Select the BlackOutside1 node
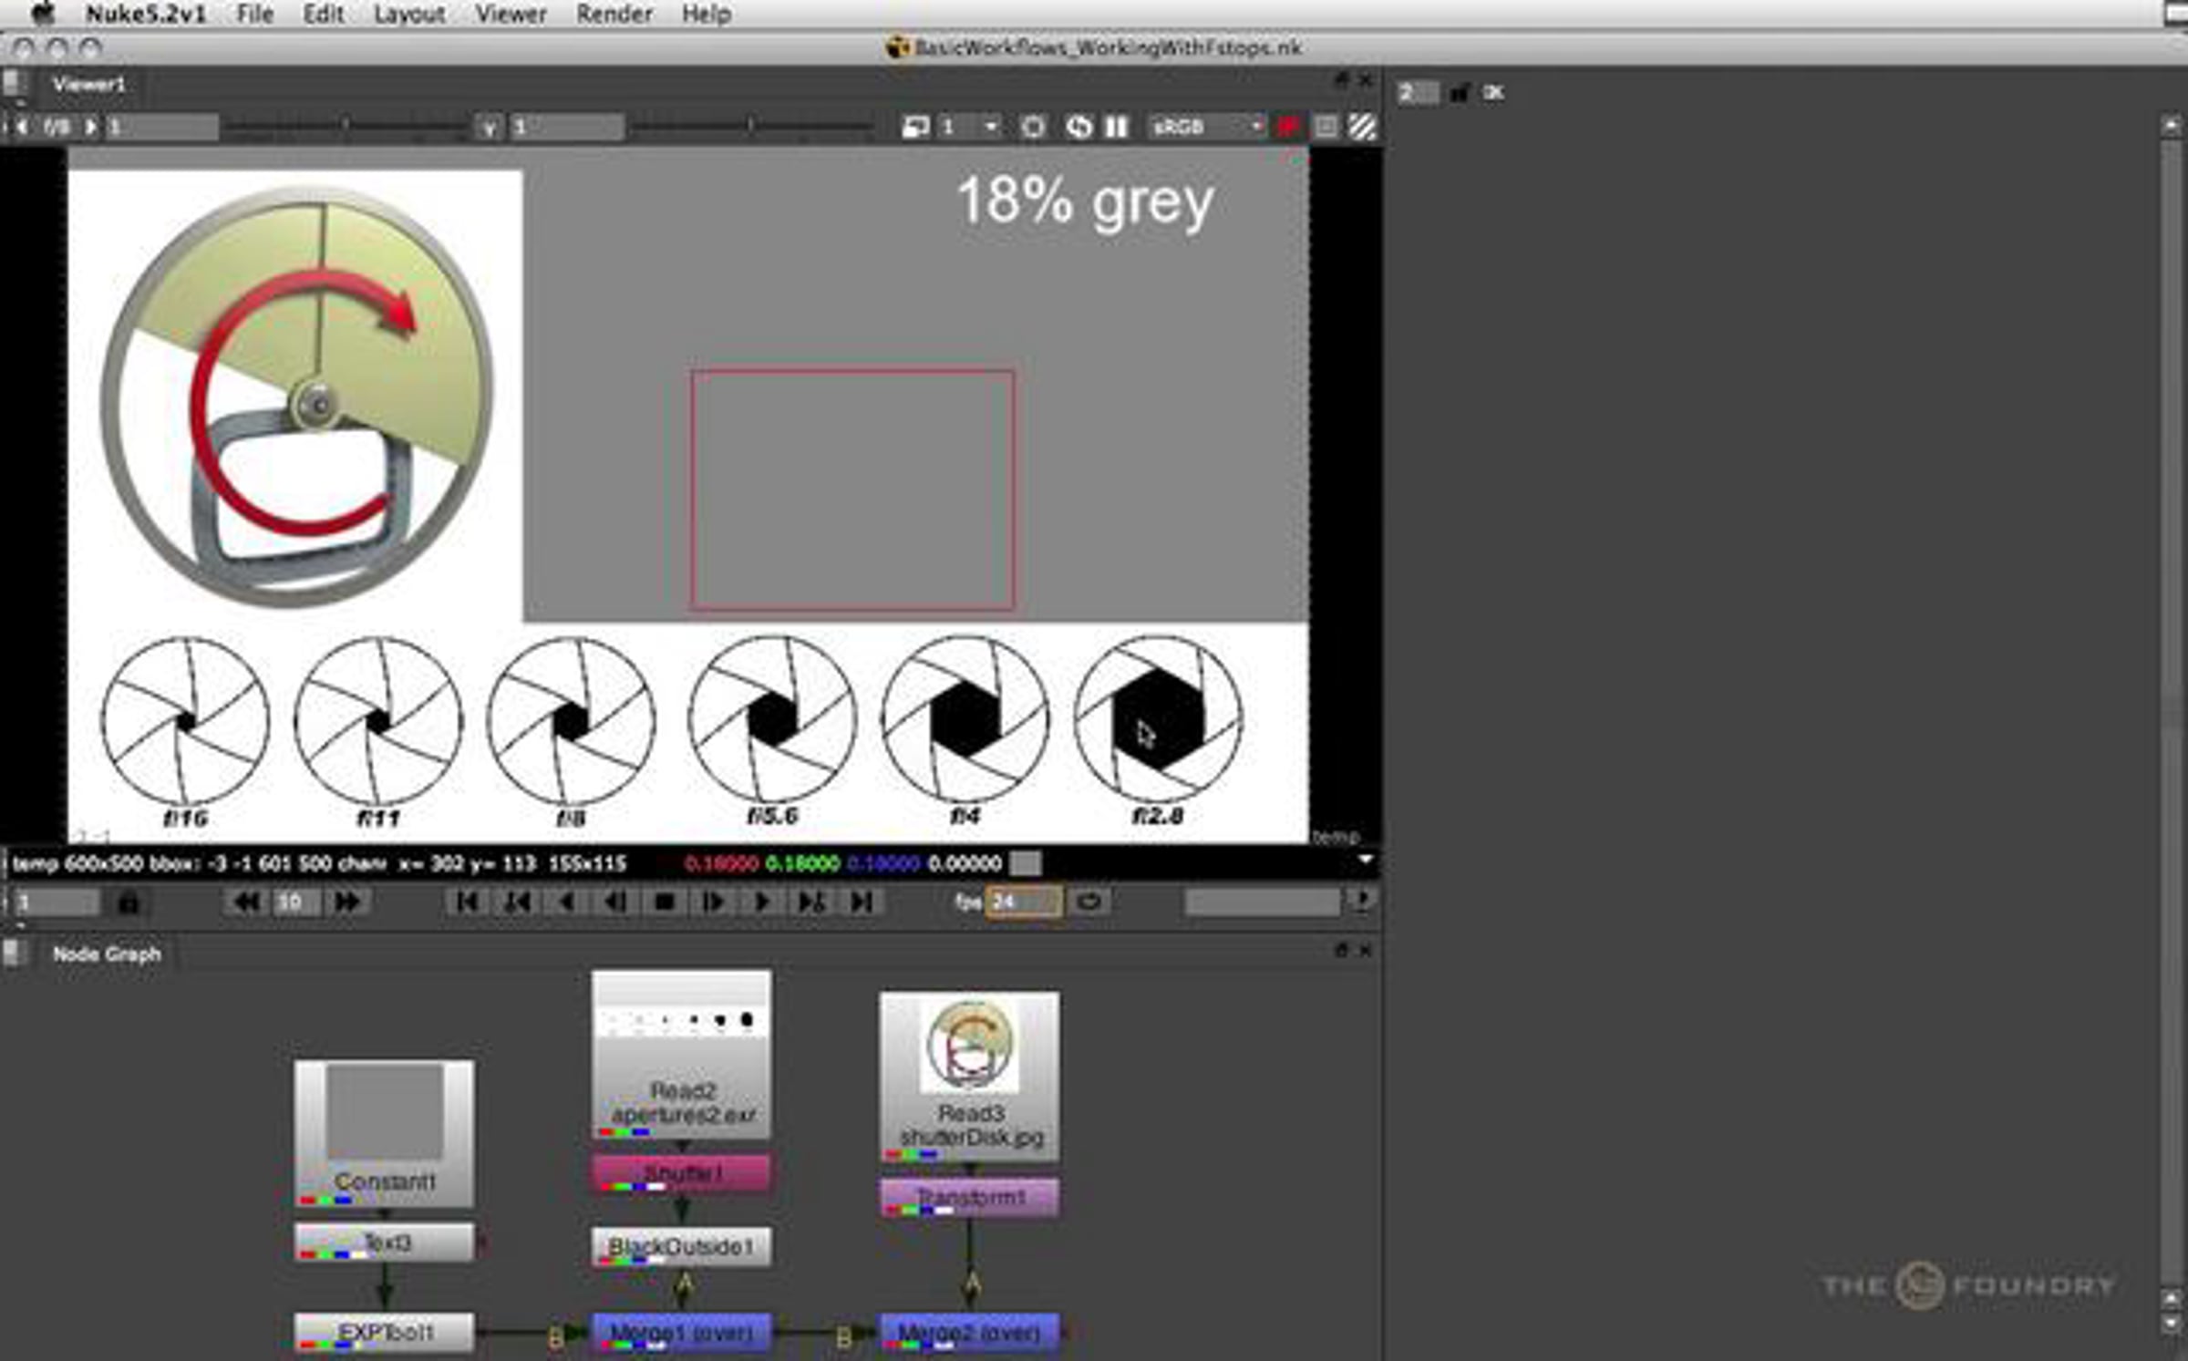The image size is (2188, 1361). tap(681, 1246)
